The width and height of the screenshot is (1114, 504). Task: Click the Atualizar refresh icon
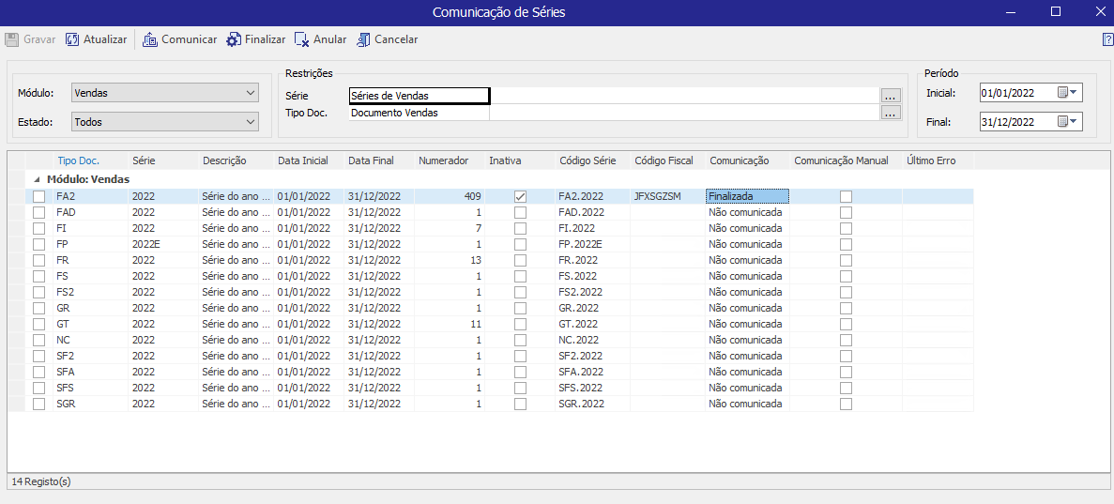click(x=72, y=39)
